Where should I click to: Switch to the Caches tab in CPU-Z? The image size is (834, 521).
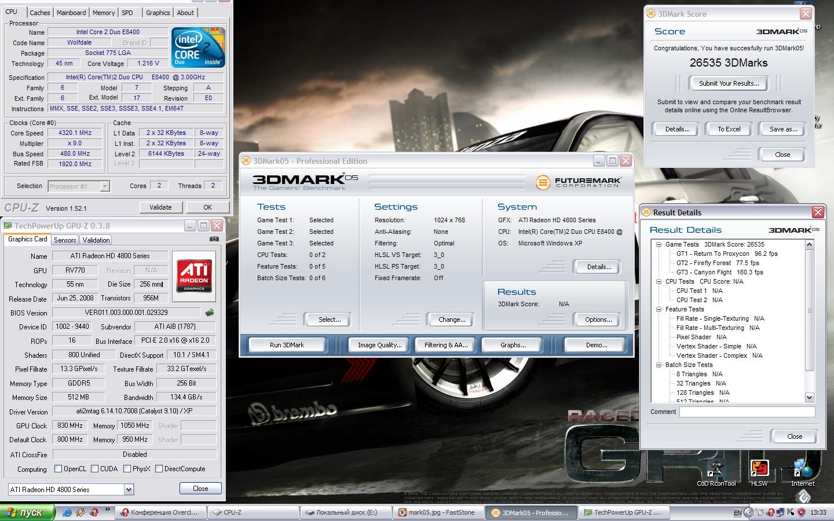click(x=40, y=13)
